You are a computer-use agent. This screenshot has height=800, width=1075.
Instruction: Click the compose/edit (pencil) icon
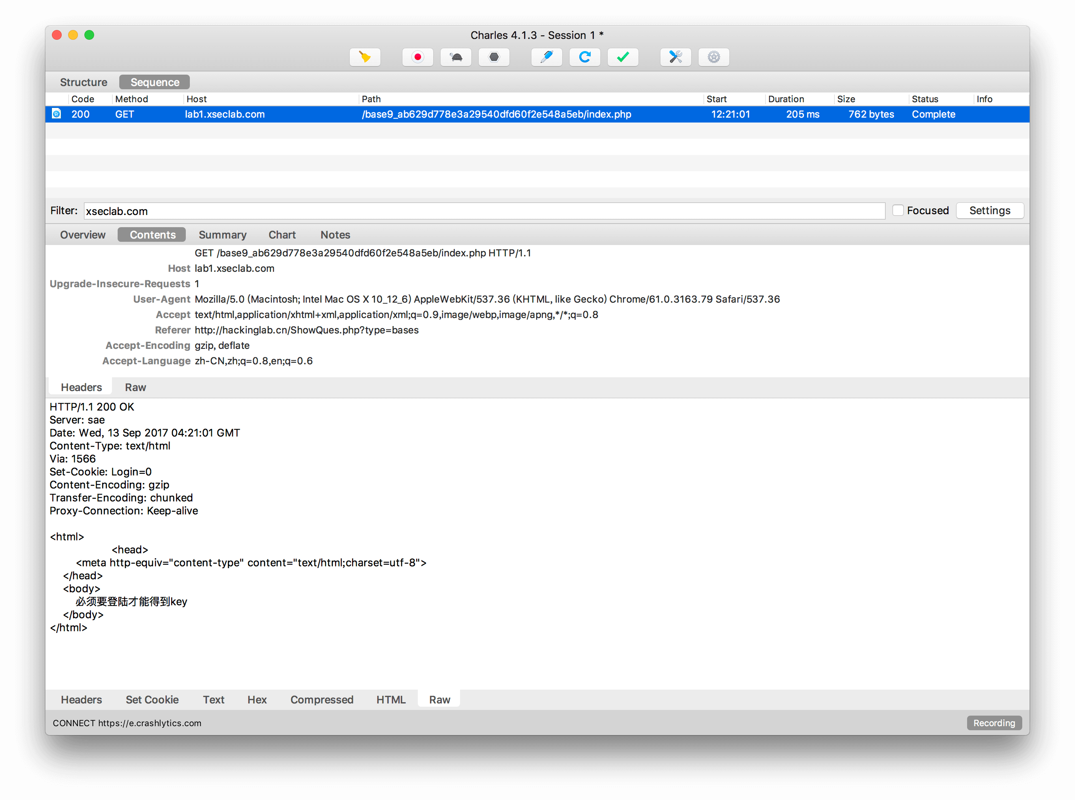[x=546, y=57]
